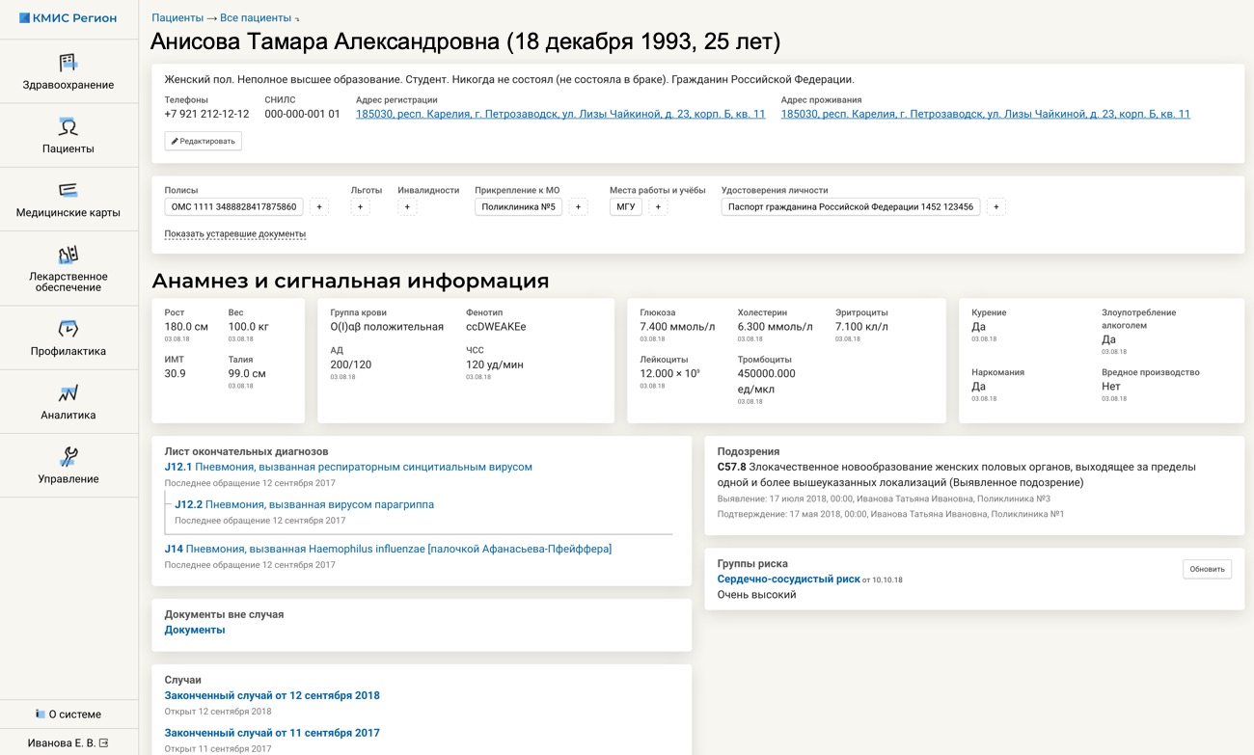The width and height of the screenshot is (1254, 755).
Task: Open the Управление wrench icon
Action: [68, 457]
